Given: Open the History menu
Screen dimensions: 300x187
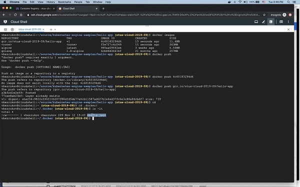Looking at the screenshot, I should (50, 2).
